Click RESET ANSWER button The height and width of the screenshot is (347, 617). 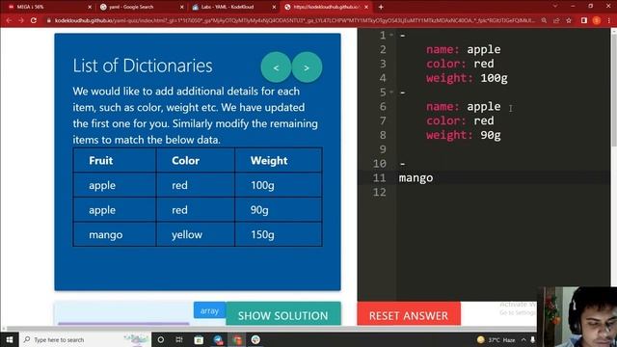409,314
